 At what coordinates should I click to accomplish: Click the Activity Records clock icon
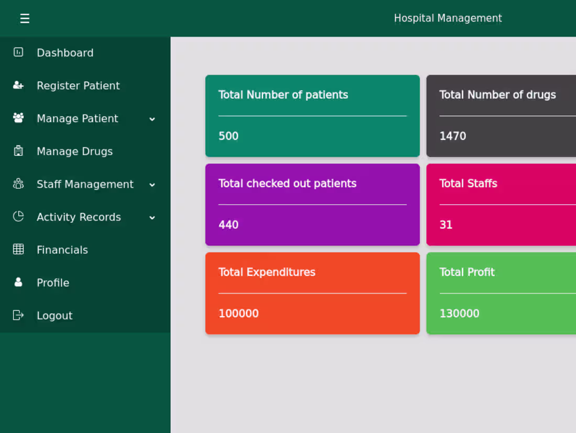18,216
